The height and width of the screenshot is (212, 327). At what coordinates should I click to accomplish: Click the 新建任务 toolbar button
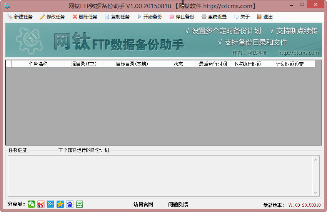coord(20,17)
